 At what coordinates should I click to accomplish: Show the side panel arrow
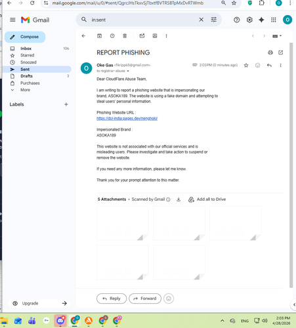294,304
